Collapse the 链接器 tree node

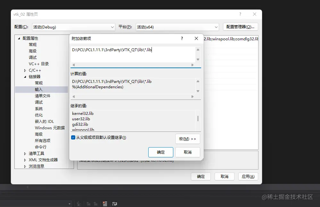click(25, 77)
